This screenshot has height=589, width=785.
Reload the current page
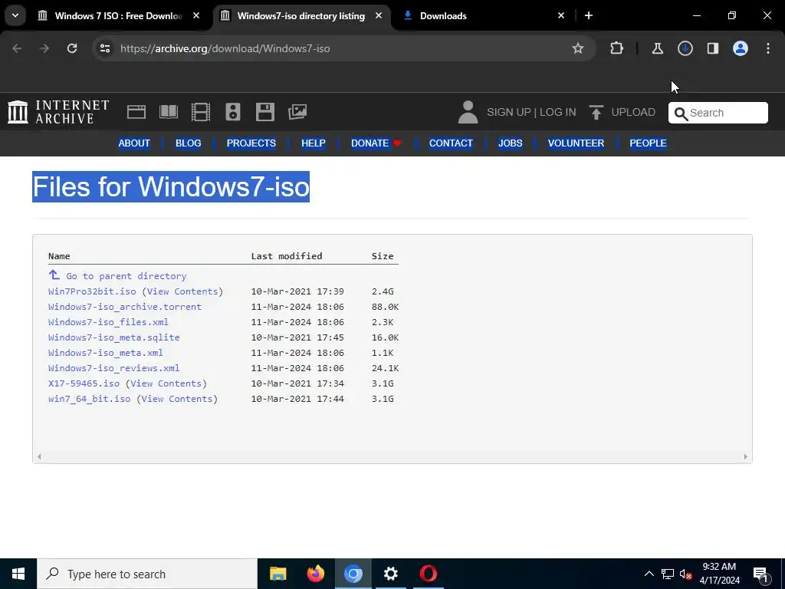(x=72, y=48)
